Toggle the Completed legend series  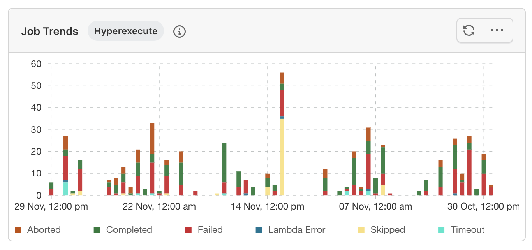[129, 230]
